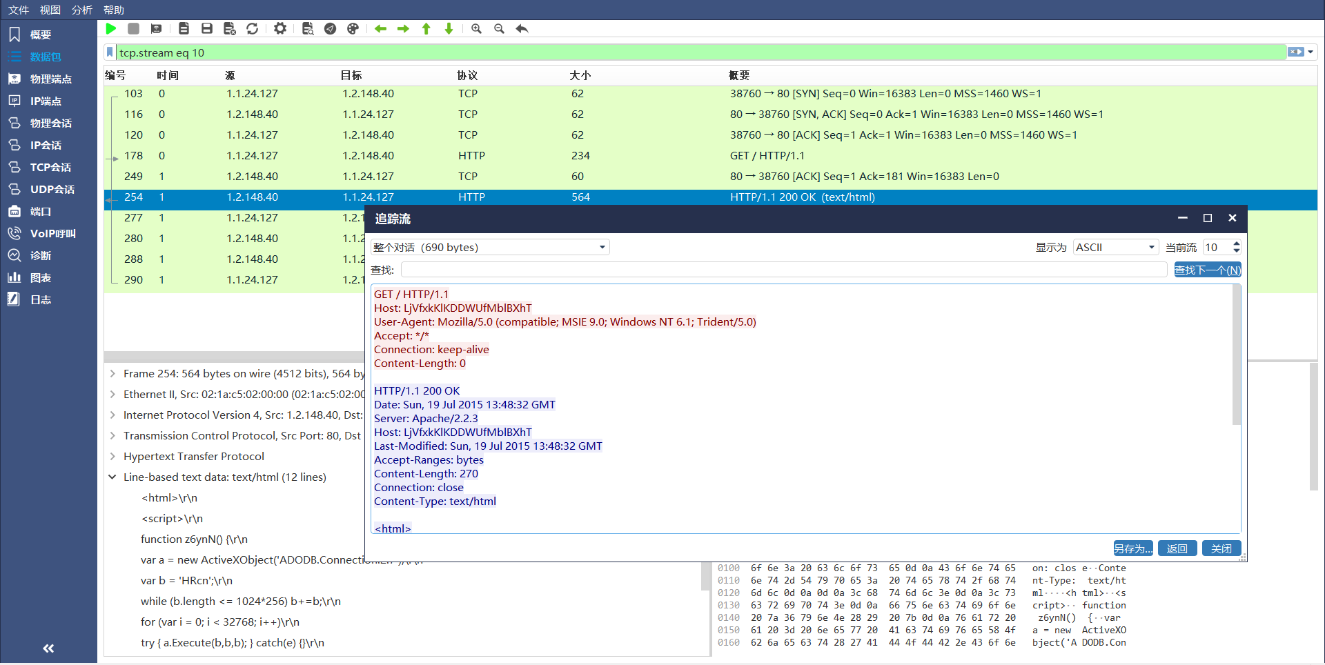Go back with the green left arrow

click(380, 28)
